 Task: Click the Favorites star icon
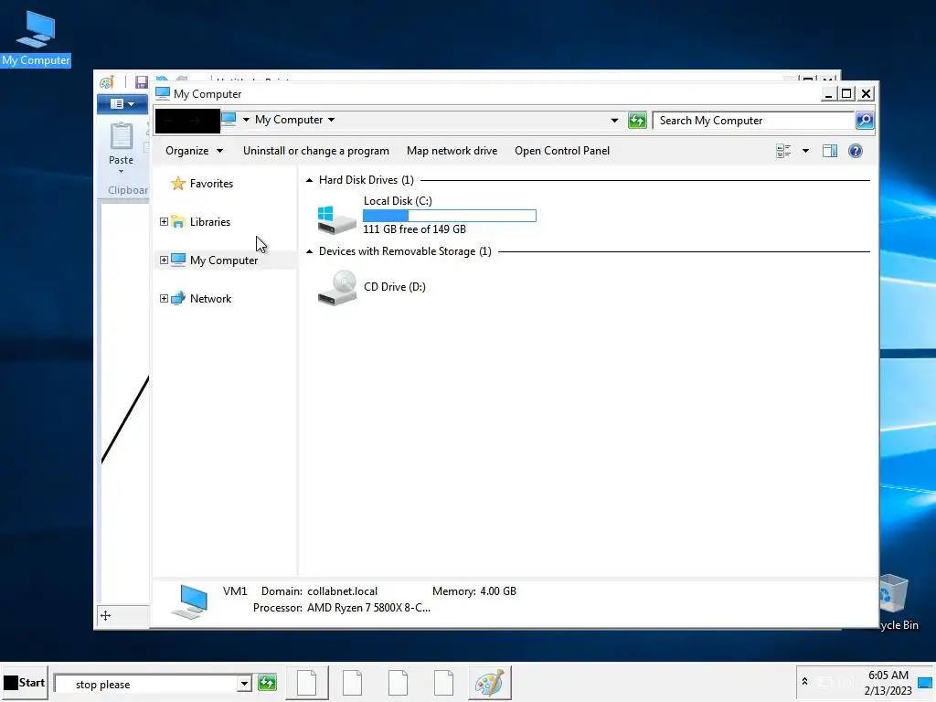coord(178,183)
